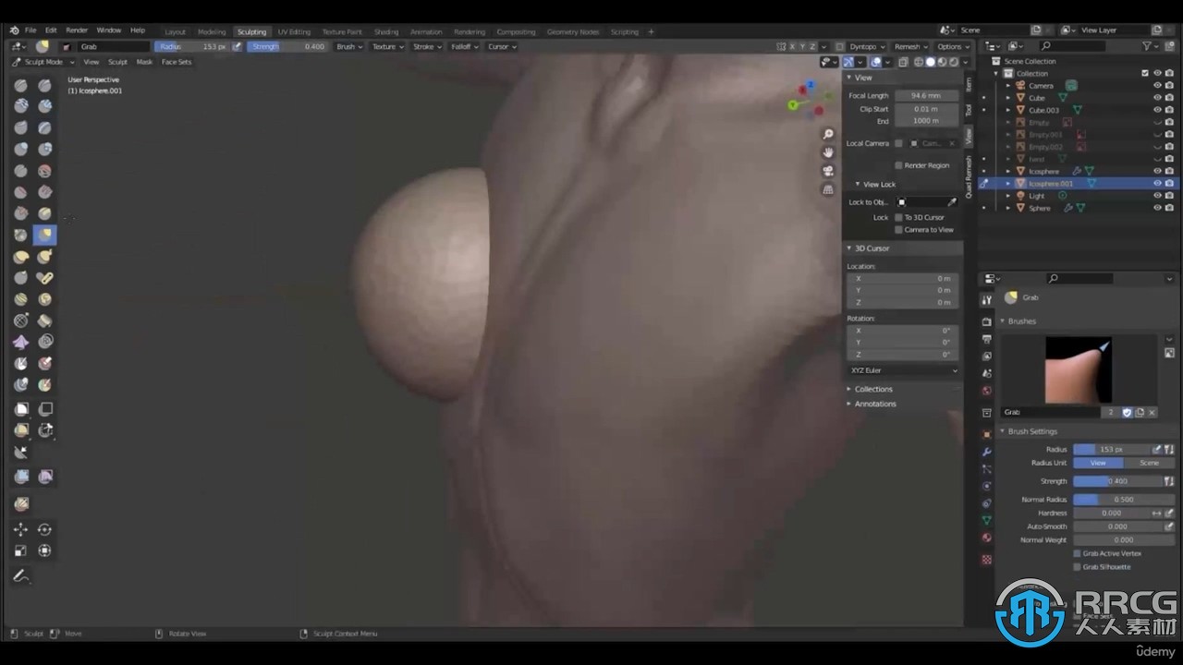This screenshot has width=1183, height=665.
Task: Set Radius Unit to Scene
Action: [x=1149, y=463]
